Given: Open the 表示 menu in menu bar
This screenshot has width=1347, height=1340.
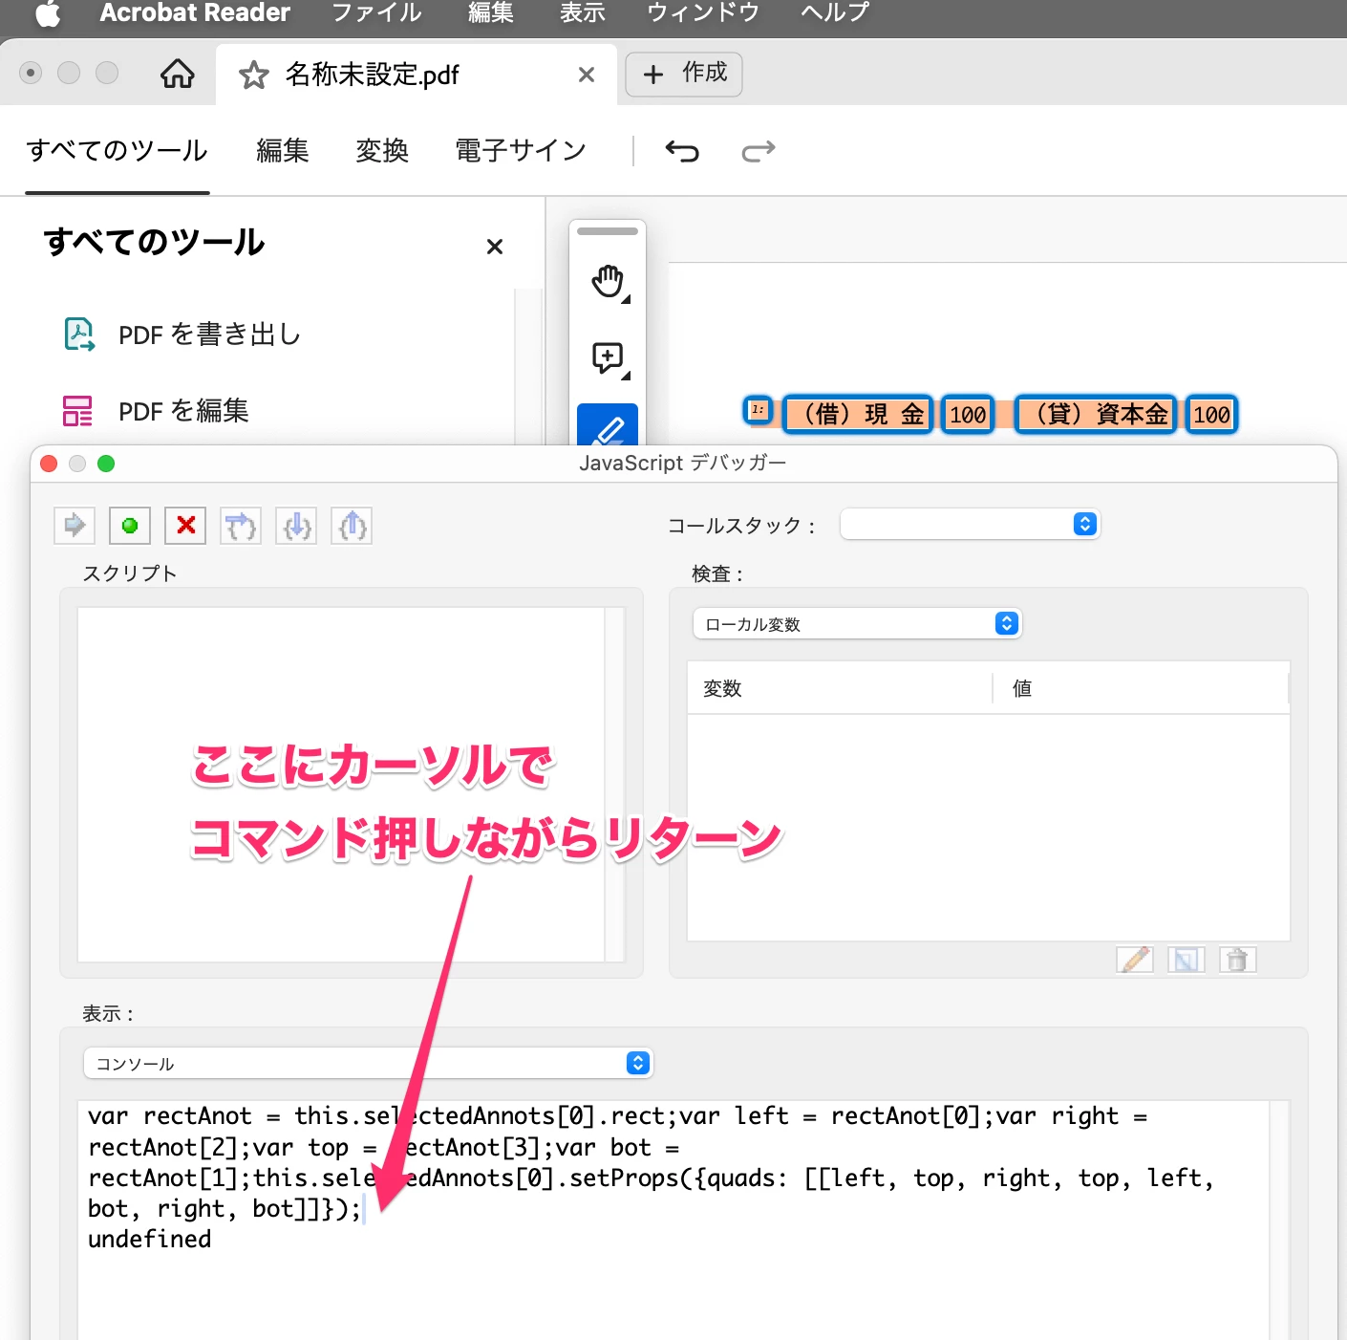Looking at the screenshot, I should (x=583, y=13).
